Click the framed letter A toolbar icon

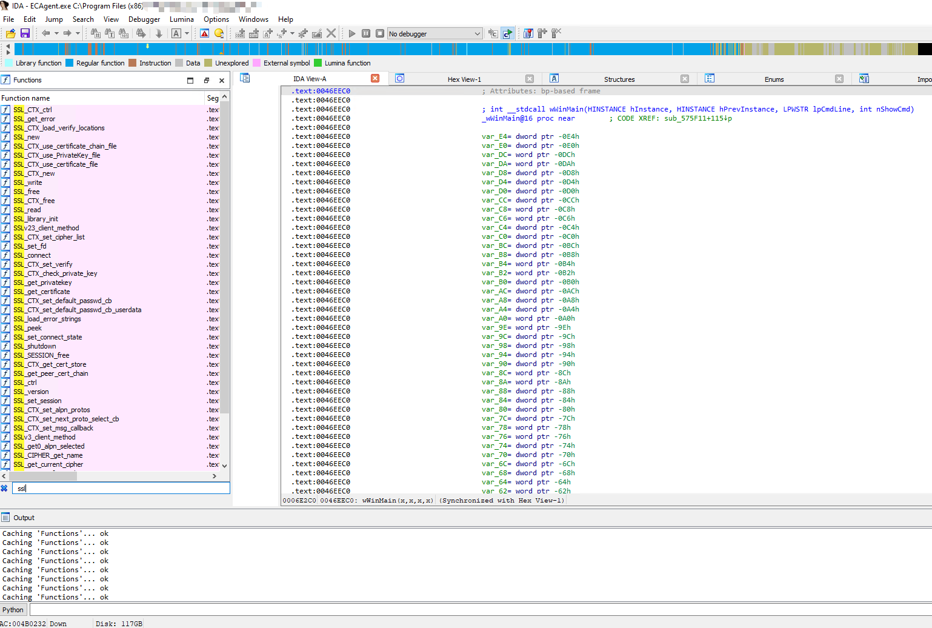[176, 33]
